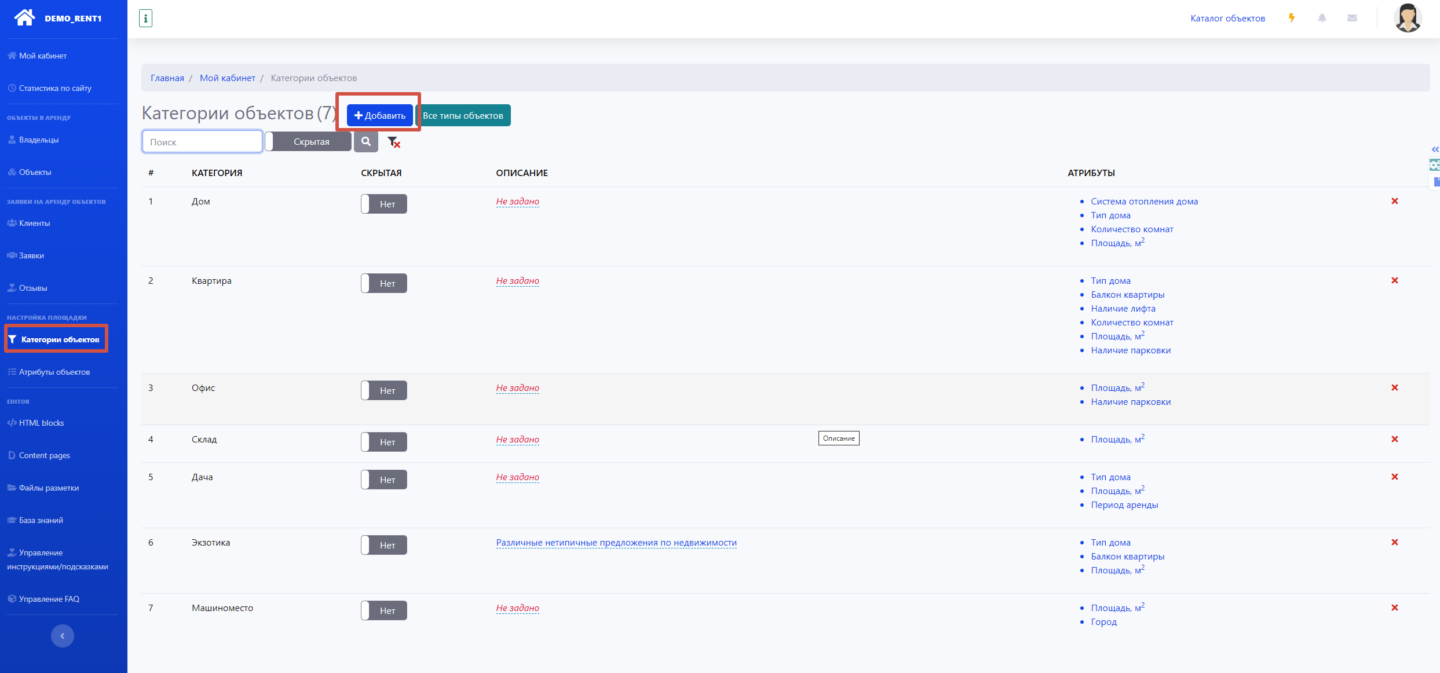The image size is (1440, 673).
Task: Edit the Не задано description for Склад
Action: coord(517,440)
